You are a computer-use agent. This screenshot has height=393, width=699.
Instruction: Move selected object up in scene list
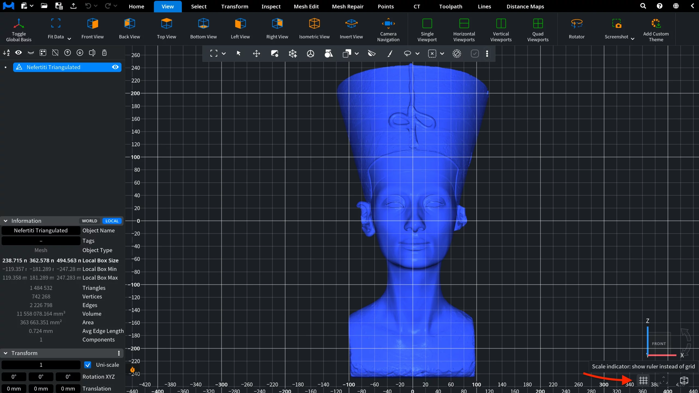click(67, 53)
